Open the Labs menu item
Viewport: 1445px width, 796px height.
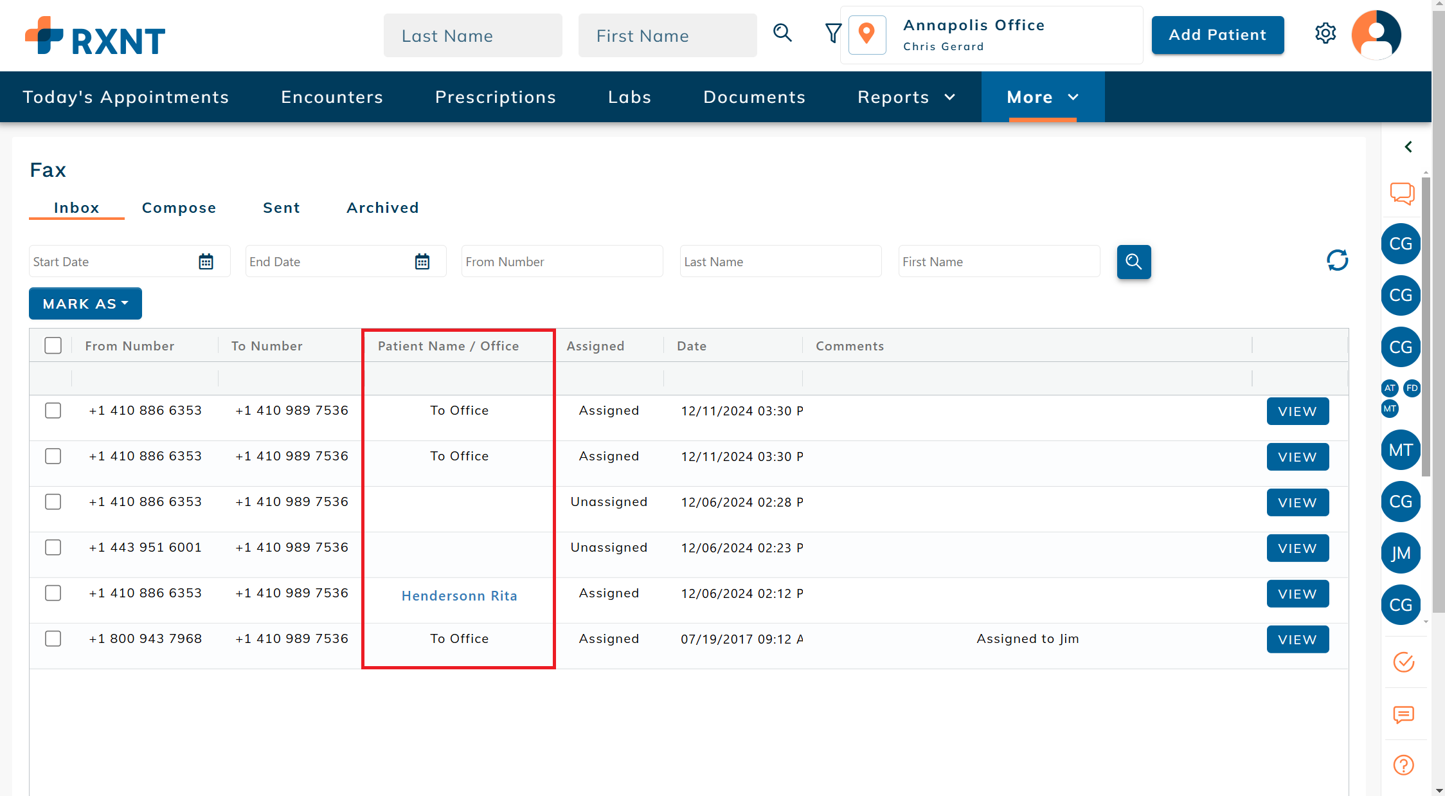point(630,97)
